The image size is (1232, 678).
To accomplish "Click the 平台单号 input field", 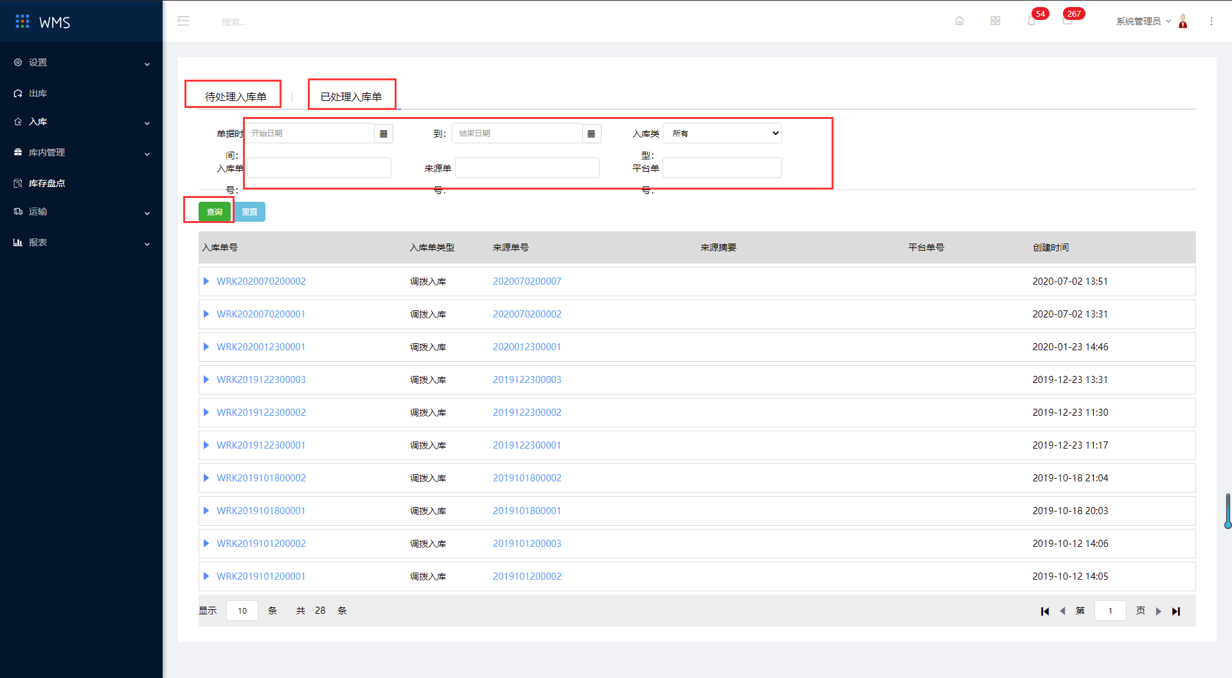I will pos(722,168).
